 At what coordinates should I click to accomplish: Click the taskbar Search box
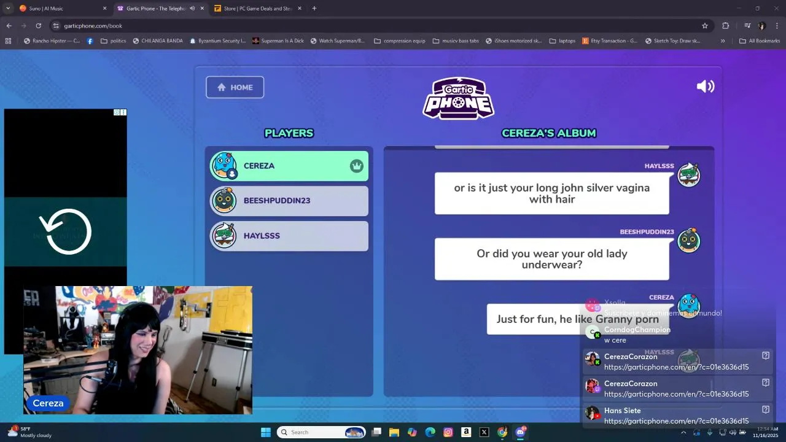coord(321,432)
